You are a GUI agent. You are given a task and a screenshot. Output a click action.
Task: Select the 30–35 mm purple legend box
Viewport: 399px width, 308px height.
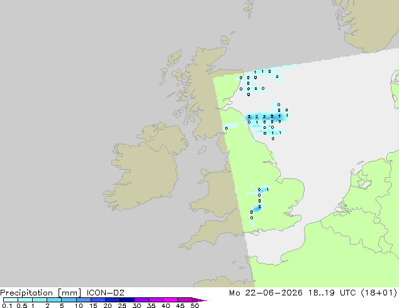point(141,300)
